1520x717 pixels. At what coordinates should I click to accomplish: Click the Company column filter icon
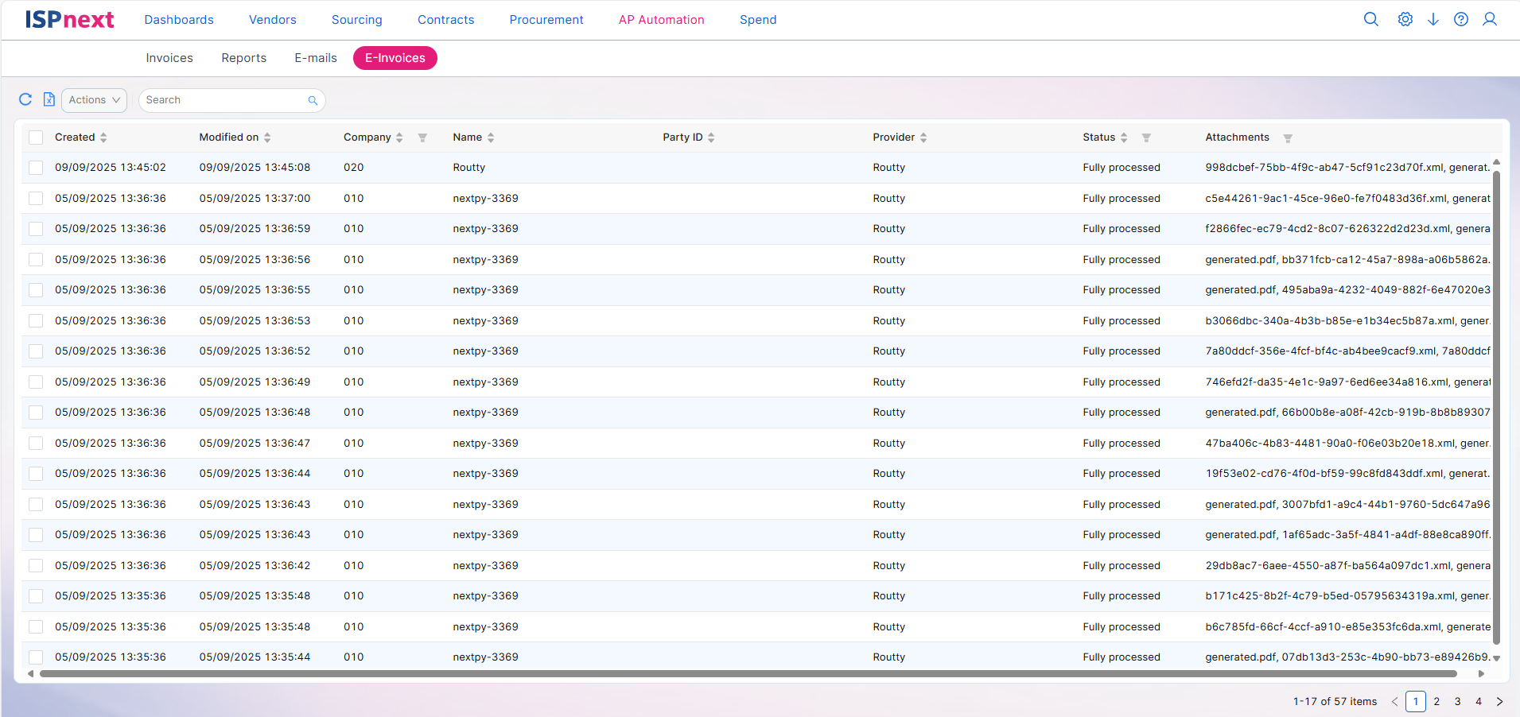(422, 138)
